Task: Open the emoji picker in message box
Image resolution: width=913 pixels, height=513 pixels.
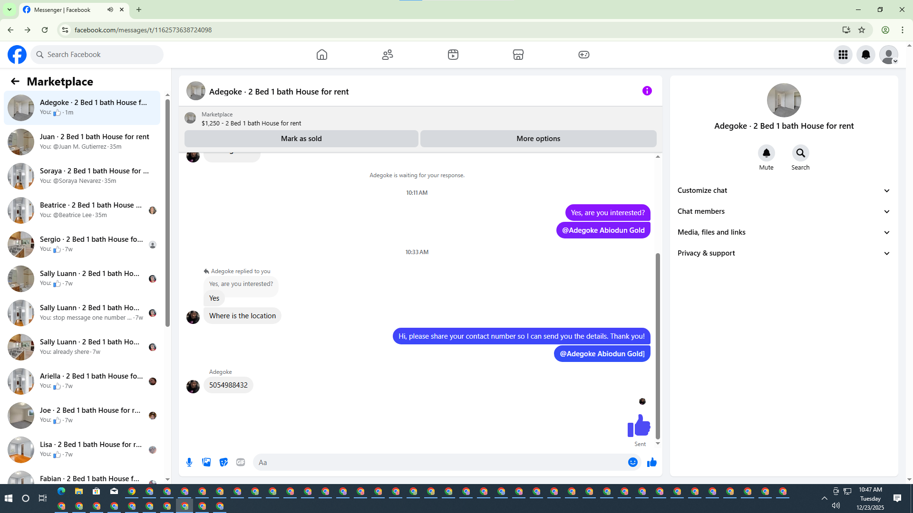Action: 632,462
